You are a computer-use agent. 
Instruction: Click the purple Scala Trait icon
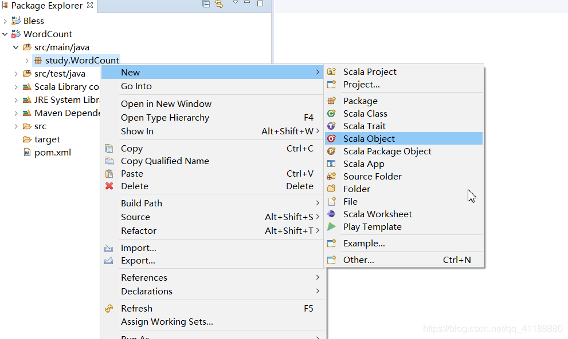point(331,126)
